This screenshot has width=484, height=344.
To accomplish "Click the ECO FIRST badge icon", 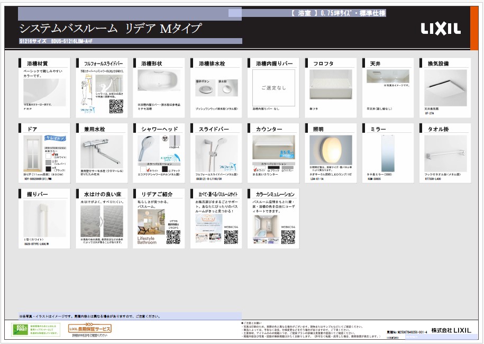I will click(x=22, y=330).
